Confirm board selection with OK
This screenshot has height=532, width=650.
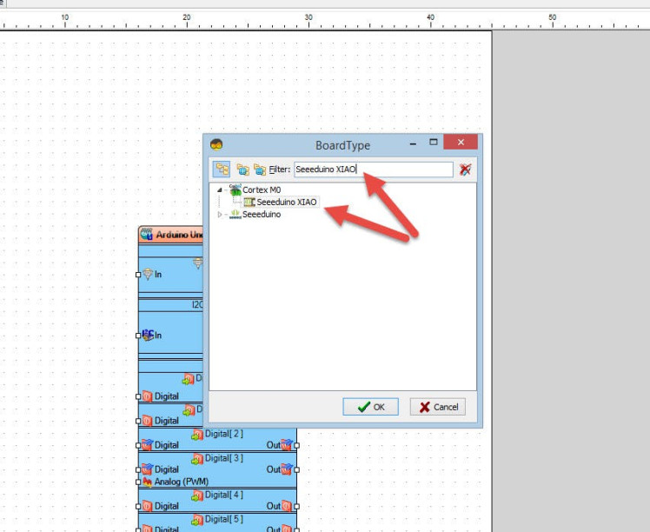[370, 407]
